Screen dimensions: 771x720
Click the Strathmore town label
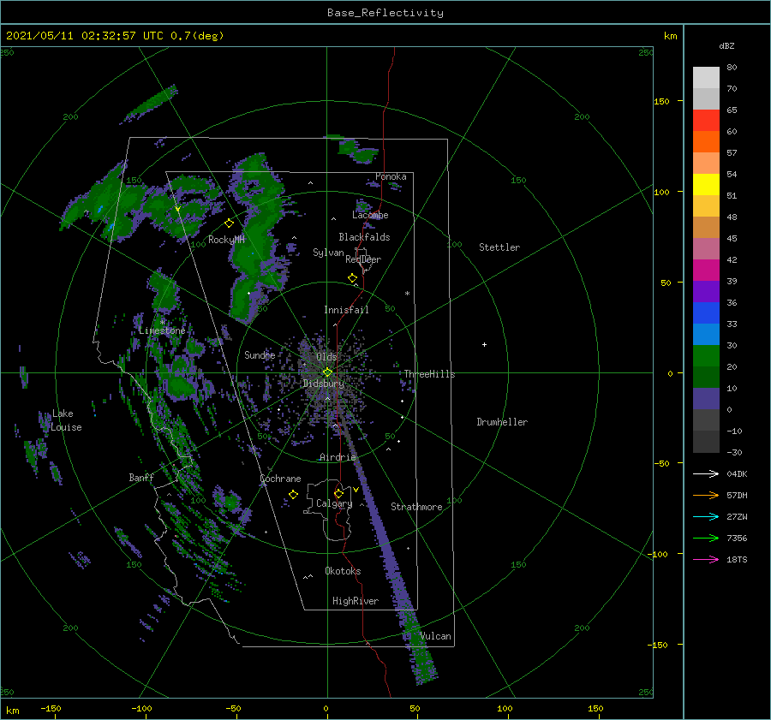point(416,507)
